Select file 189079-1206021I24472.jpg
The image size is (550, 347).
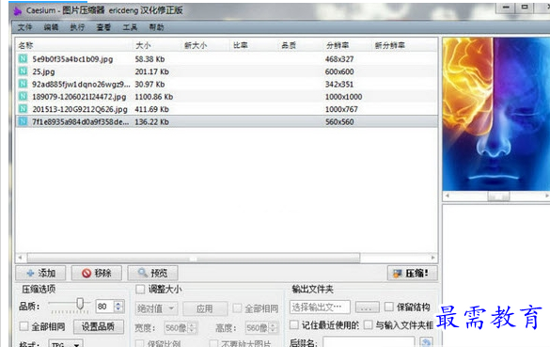click(79, 97)
